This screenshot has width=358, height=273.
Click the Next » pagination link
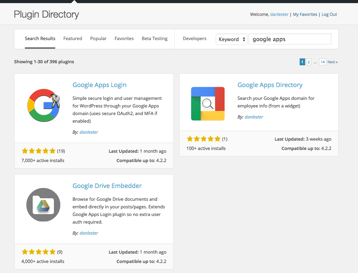pos(332,62)
